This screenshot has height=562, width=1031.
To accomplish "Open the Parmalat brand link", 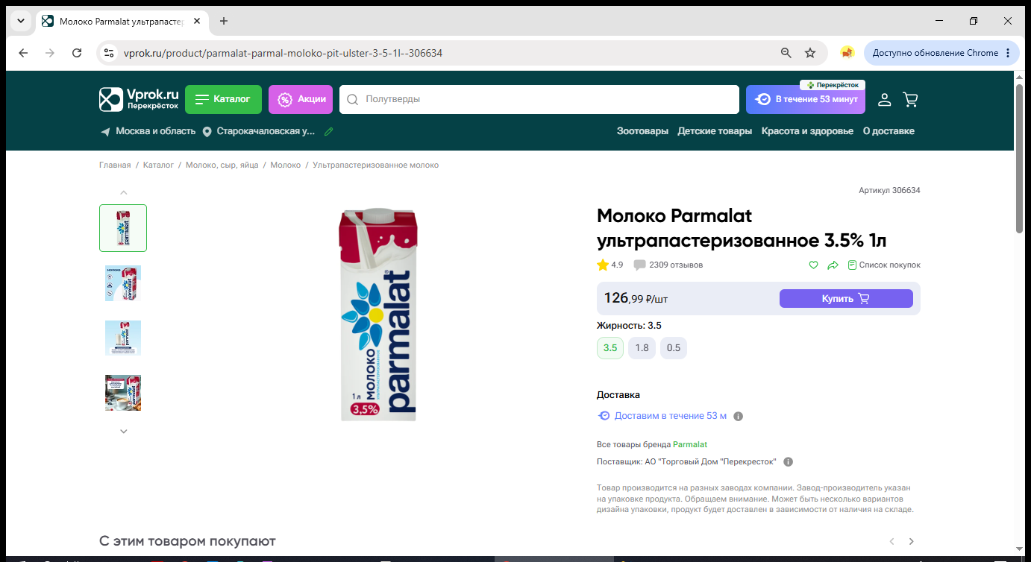I will 690,444.
